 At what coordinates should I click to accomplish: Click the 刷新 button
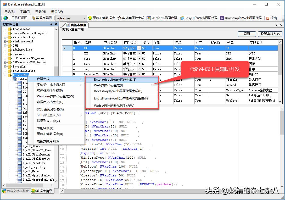pyautogui.click(x=246, y=34)
